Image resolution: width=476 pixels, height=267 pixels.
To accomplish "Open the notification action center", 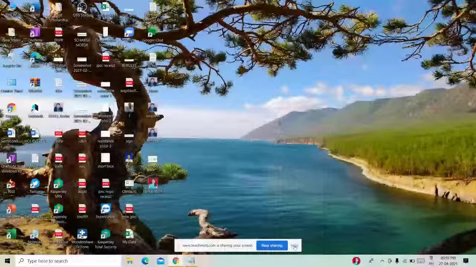I will click(x=466, y=261).
